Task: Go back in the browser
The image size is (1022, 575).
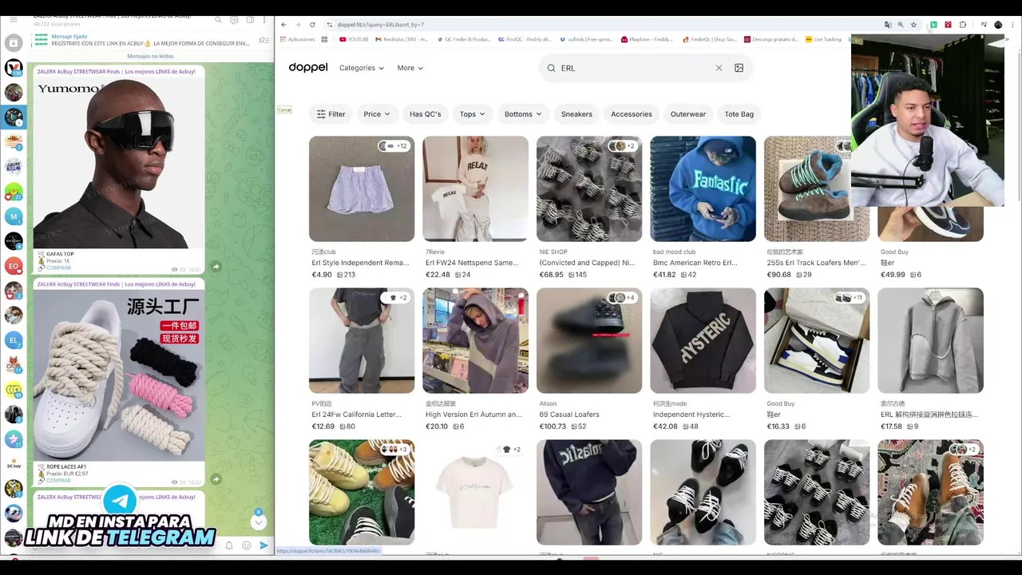Action: 283,25
